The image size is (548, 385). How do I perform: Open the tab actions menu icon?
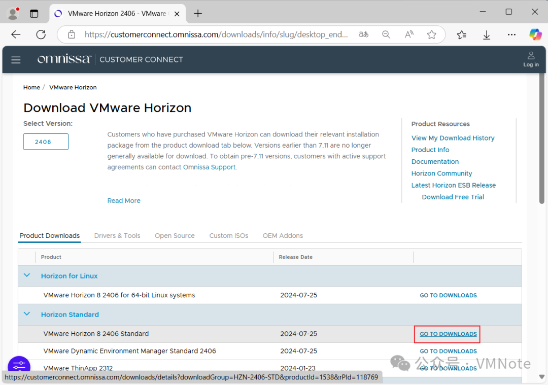pos(34,14)
